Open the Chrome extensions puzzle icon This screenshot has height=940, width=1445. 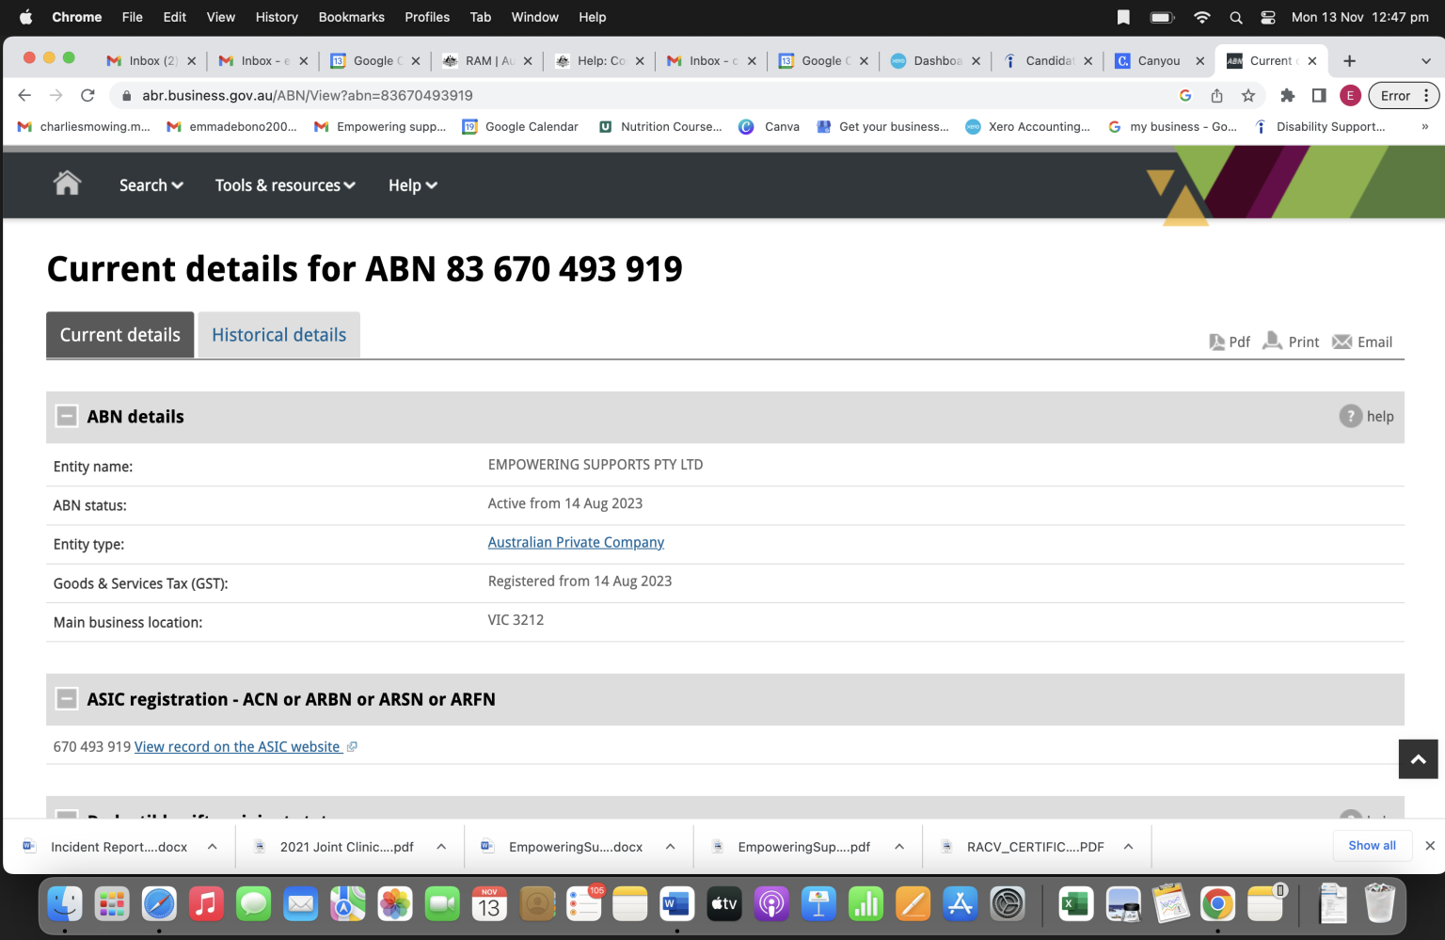(x=1287, y=95)
